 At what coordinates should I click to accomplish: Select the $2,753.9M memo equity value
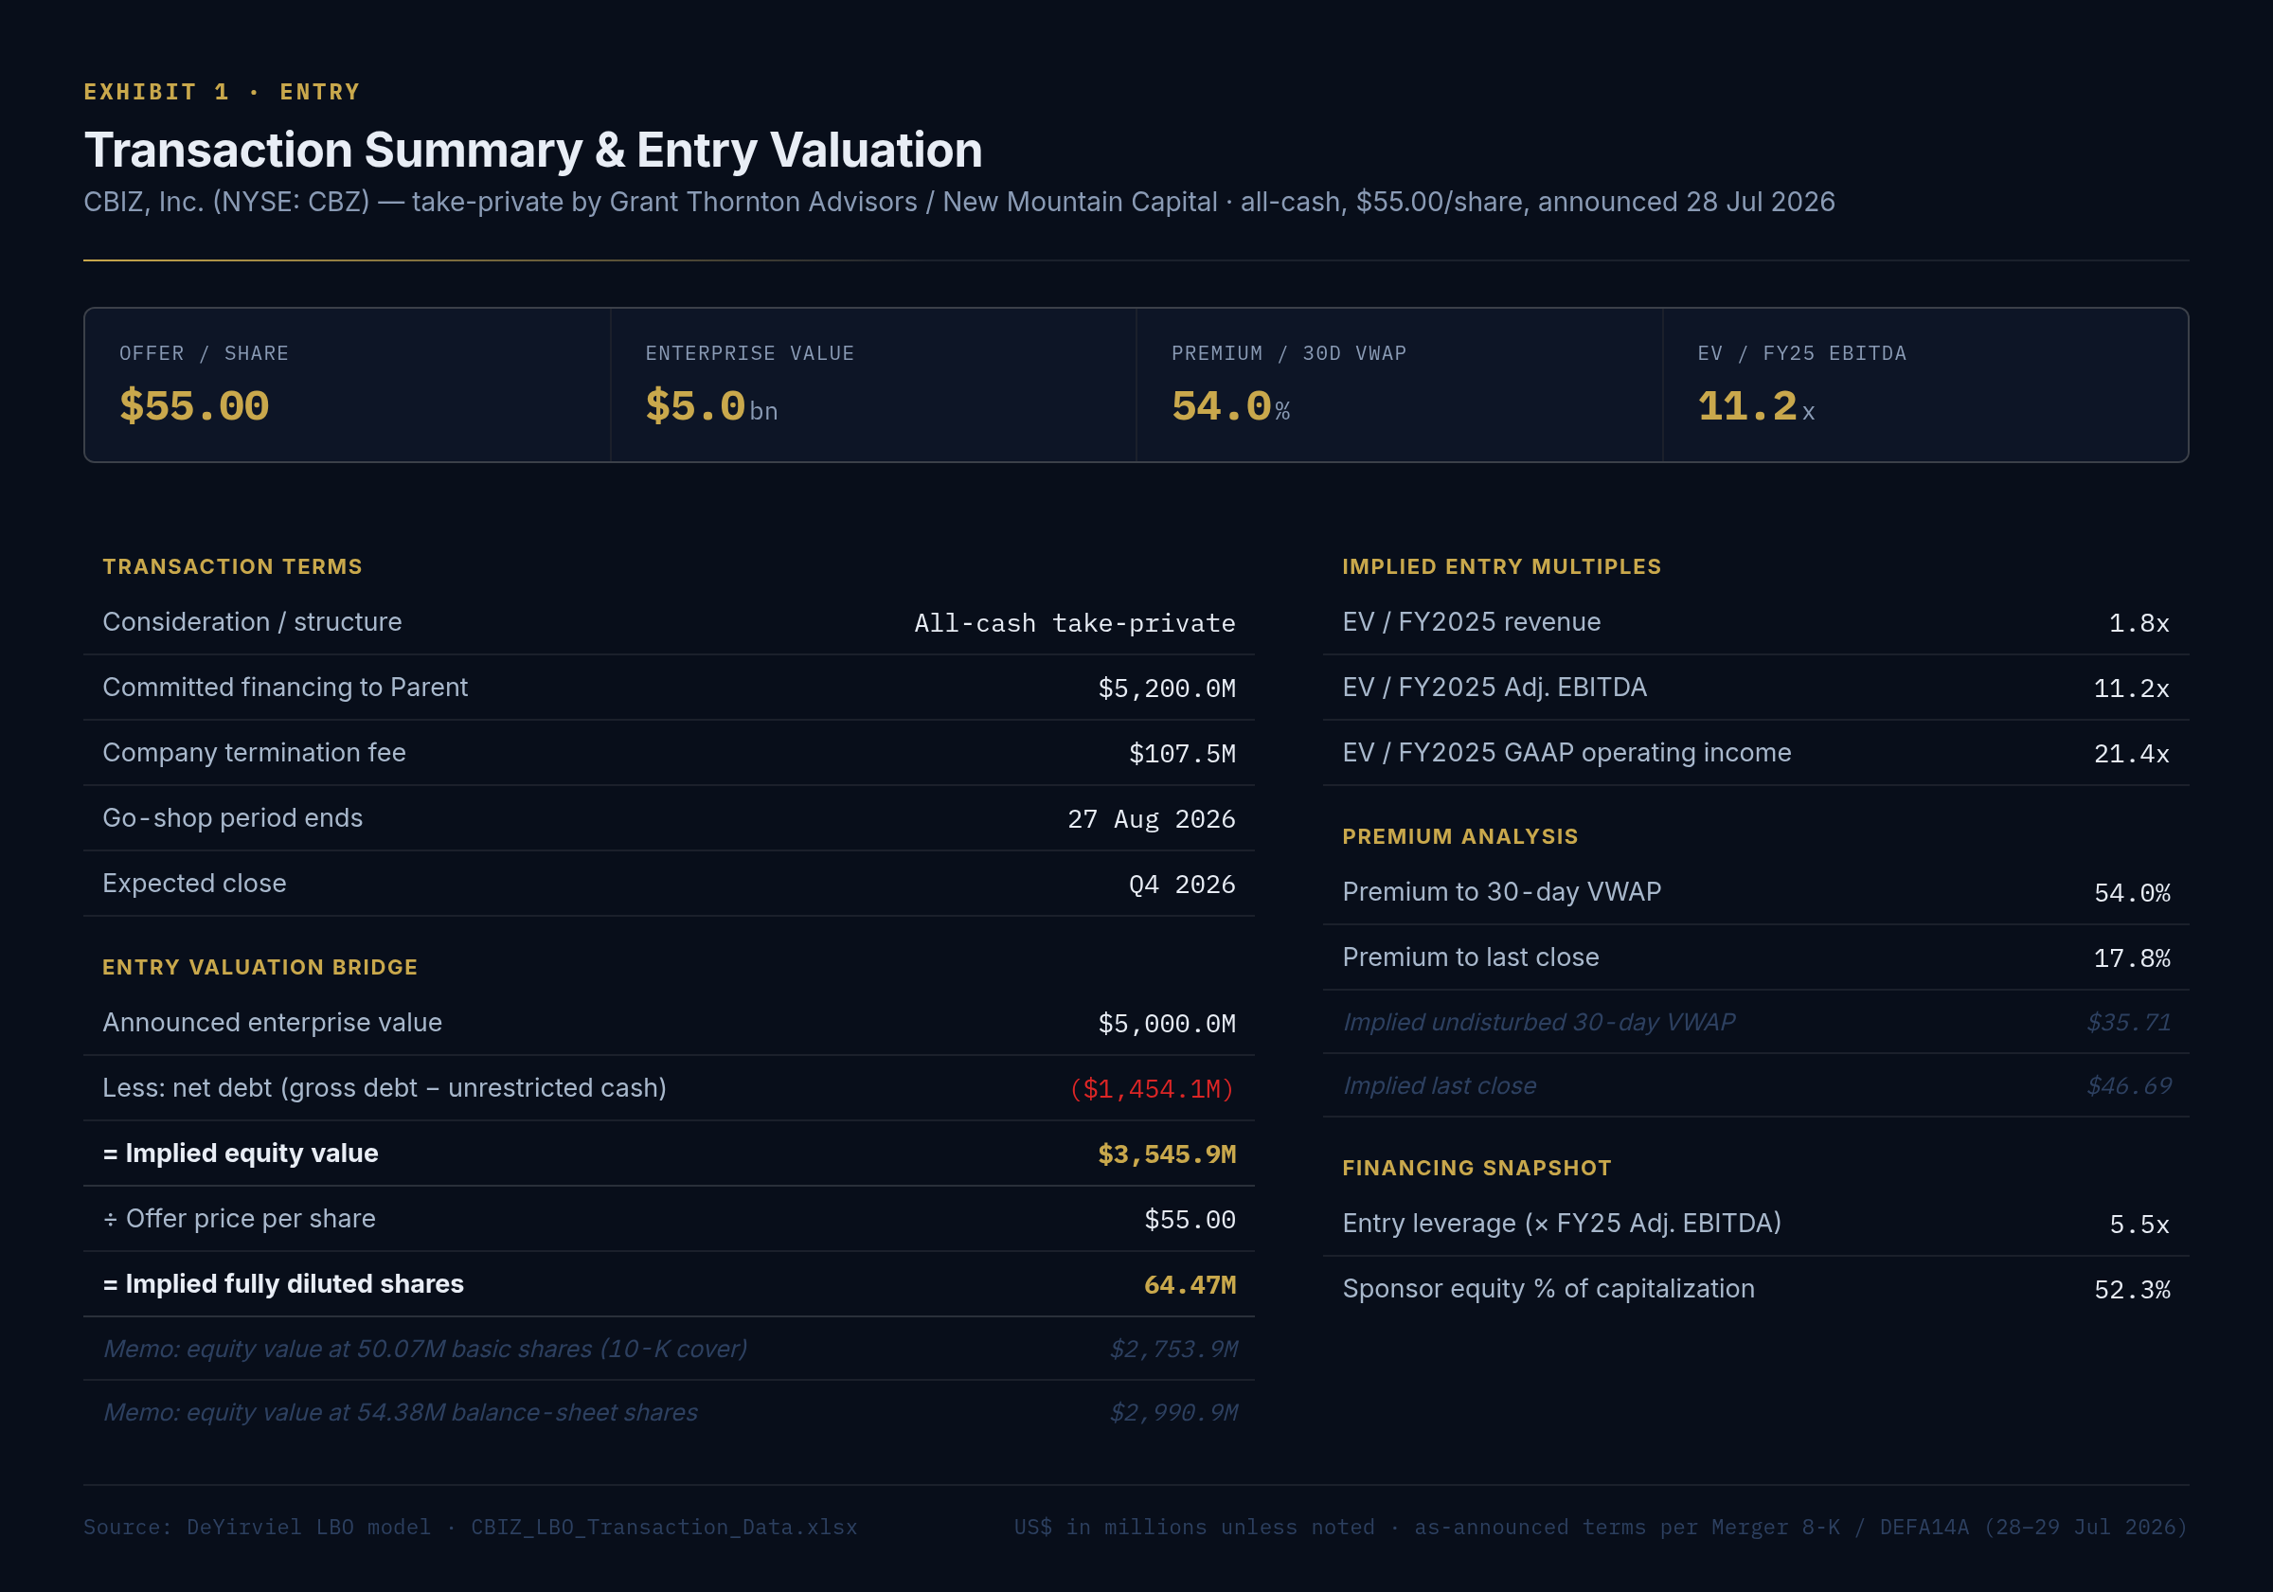[1173, 1349]
